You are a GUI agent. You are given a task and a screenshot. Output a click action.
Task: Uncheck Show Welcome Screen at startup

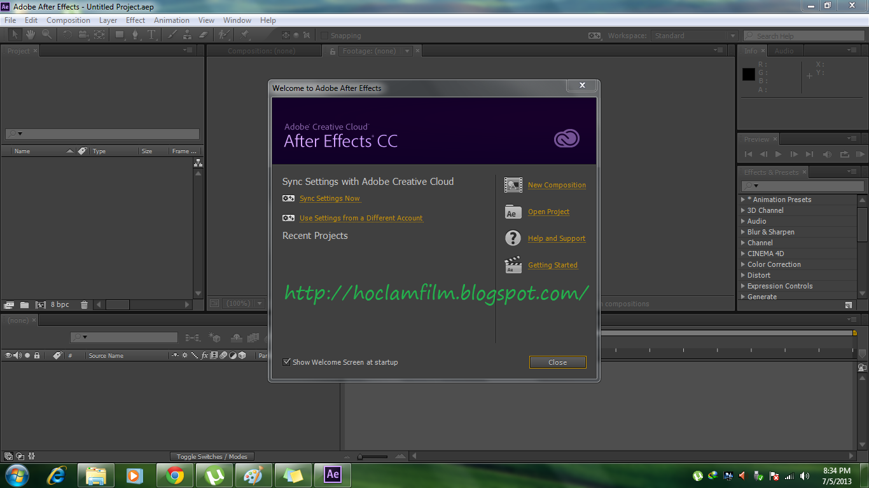[286, 362]
